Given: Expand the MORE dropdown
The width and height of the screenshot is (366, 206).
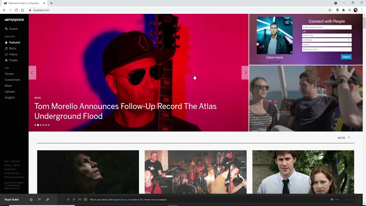Looking at the screenshot, I should pyautogui.click(x=344, y=138).
